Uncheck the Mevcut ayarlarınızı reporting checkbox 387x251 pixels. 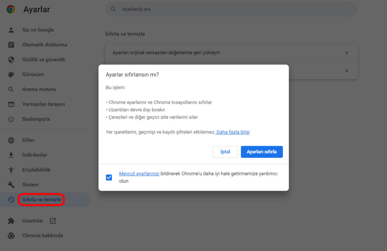coord(109,177)
